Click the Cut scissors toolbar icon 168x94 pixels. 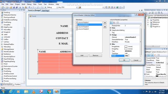pos(20,7)
